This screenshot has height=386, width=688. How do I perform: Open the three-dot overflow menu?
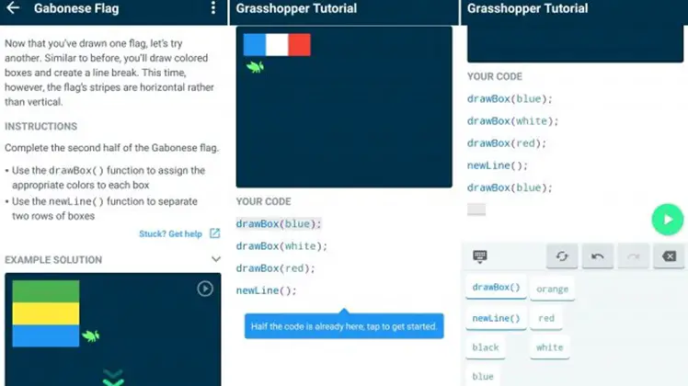(213, 8)
